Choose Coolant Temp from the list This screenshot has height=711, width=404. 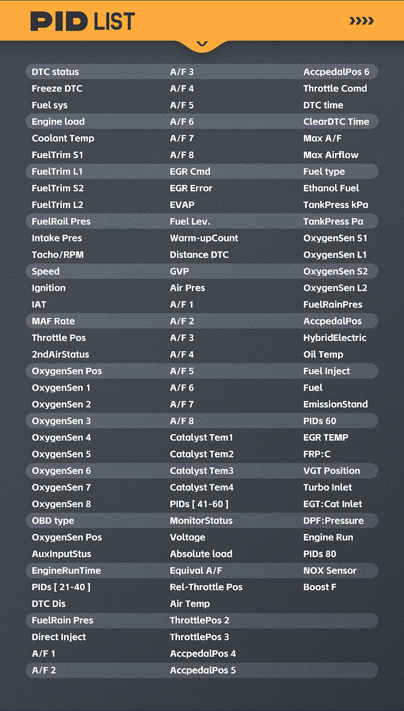tap(63, 138)
